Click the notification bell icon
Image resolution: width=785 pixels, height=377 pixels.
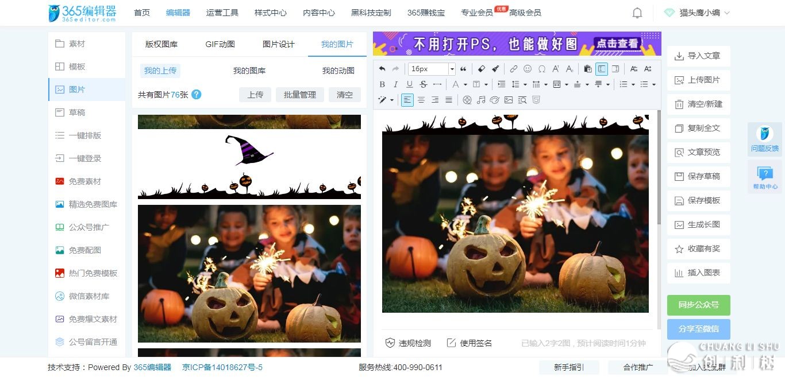pyautogui.click(x=637, y=13)
